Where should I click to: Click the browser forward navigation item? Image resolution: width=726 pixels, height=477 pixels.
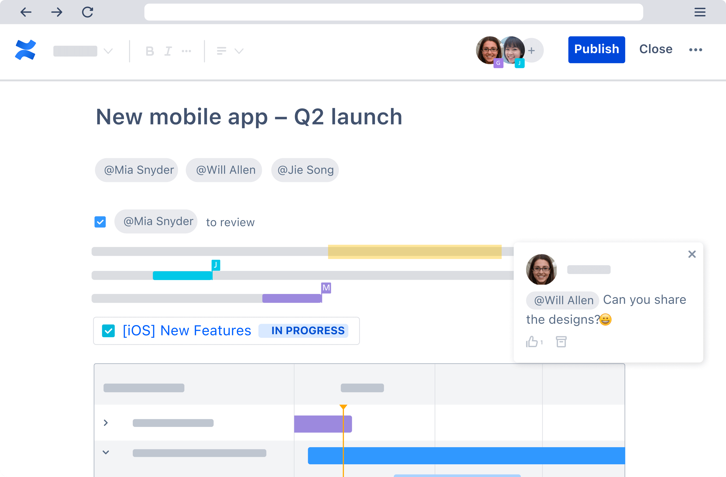point(56,12)
